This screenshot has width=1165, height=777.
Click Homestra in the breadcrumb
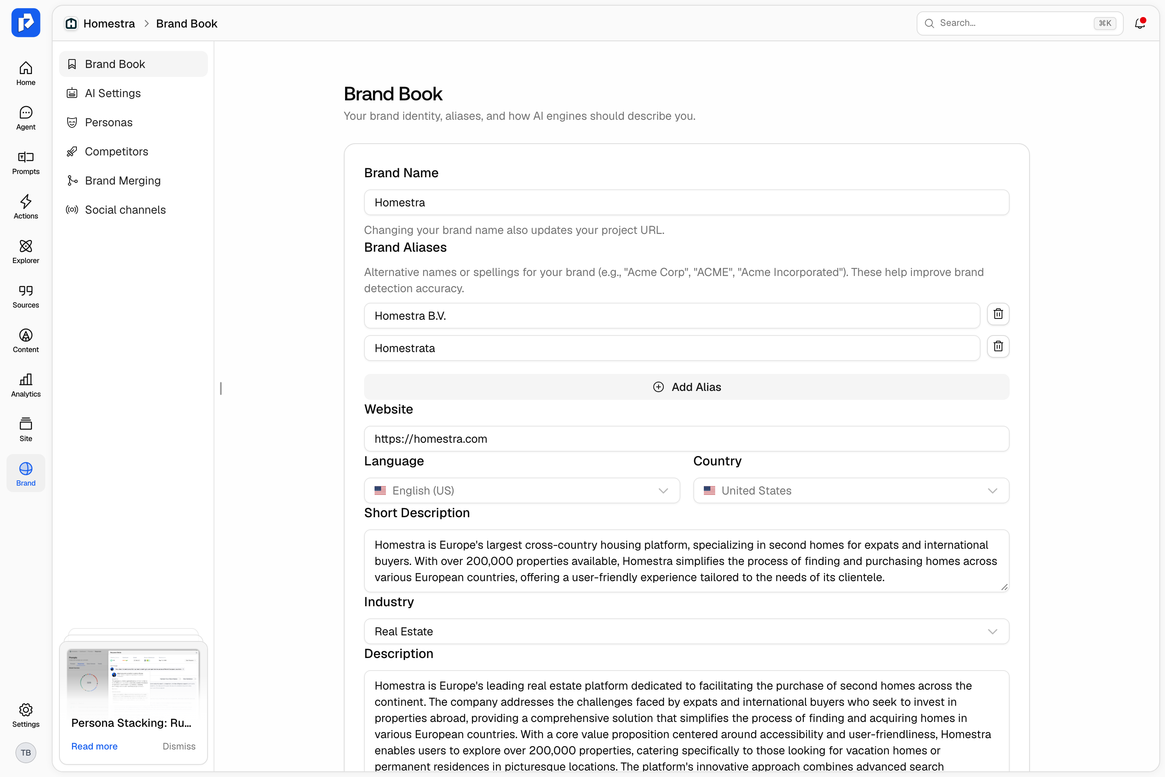pos(109,23)
